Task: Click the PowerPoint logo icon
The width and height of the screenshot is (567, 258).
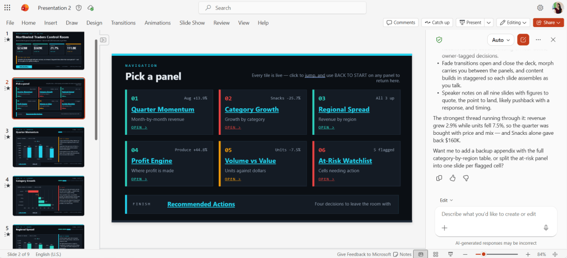Action: click(x=25, y=8)
